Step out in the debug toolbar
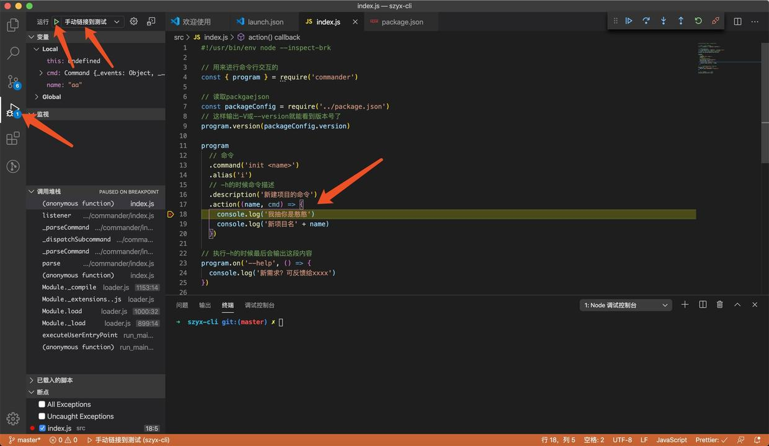Screen dimensions: 769x446 [680, 20]
